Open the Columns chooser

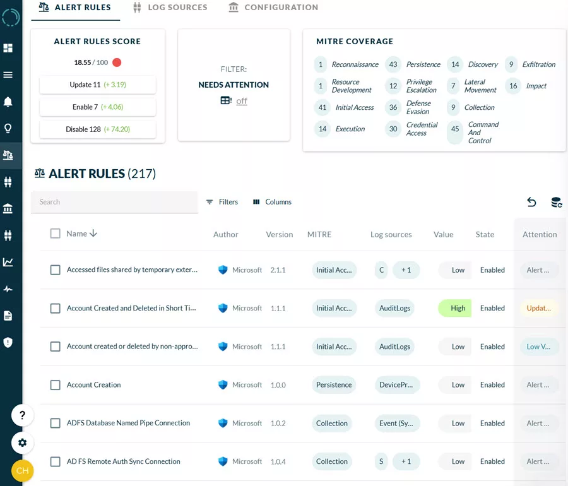coord(272,202)
